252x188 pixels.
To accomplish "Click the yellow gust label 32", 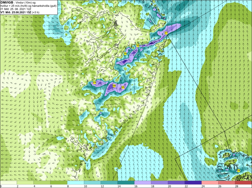I will [138, 46].
